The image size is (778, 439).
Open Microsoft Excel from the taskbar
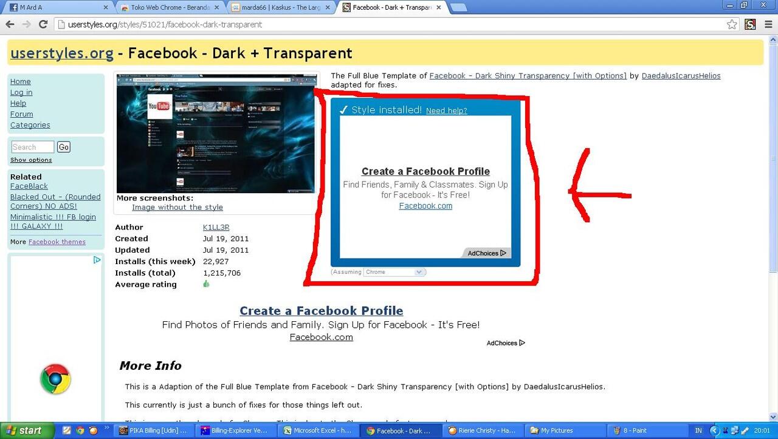319,430
